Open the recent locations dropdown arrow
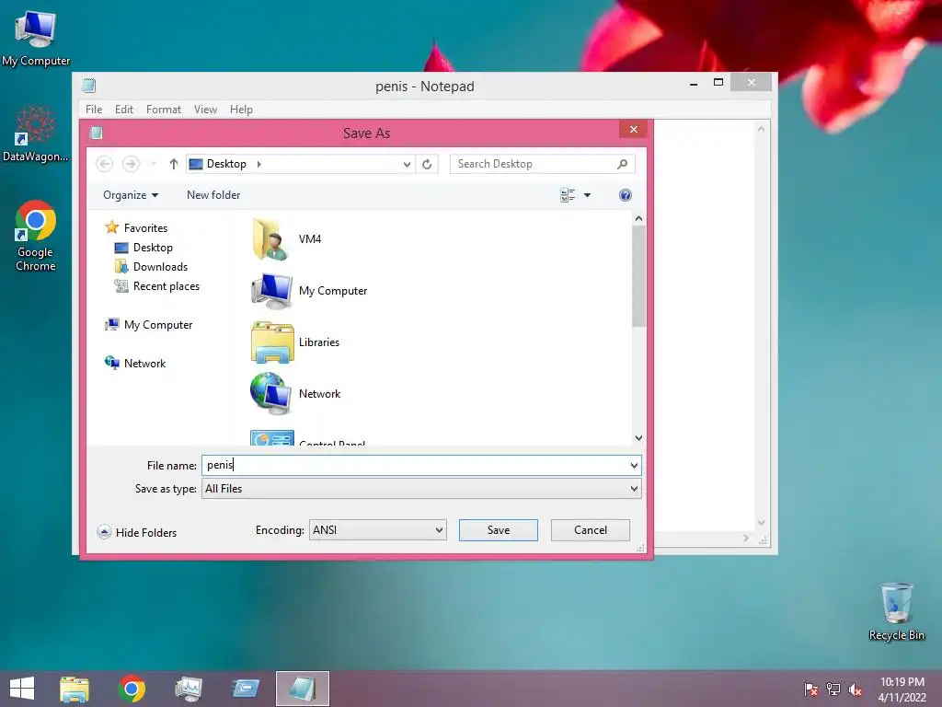942x707 pixels. [154, 164]
